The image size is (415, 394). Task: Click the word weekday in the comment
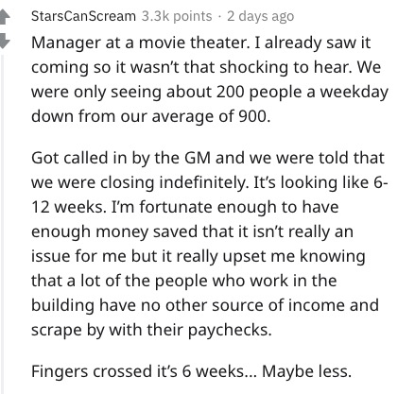tap(354, 93)
